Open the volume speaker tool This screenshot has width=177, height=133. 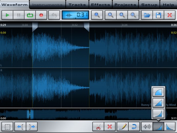tap(147, 127)
